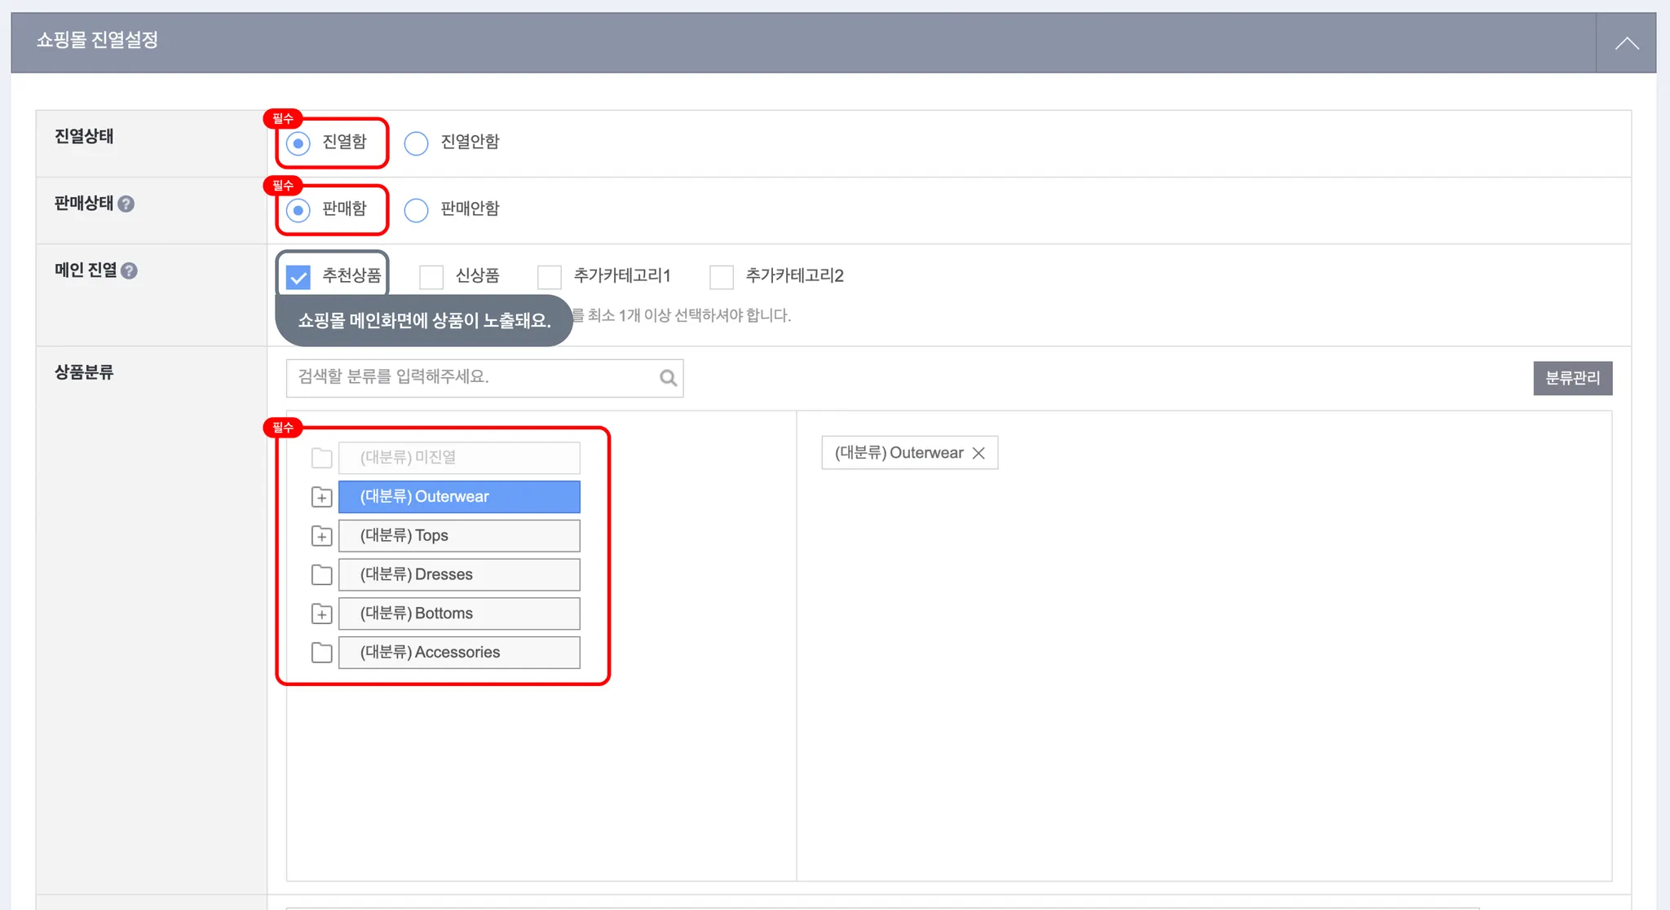Click the category search input field
Image resolution: width=1670 pixels, height=910 pixels.
click(x=473, y=377)
